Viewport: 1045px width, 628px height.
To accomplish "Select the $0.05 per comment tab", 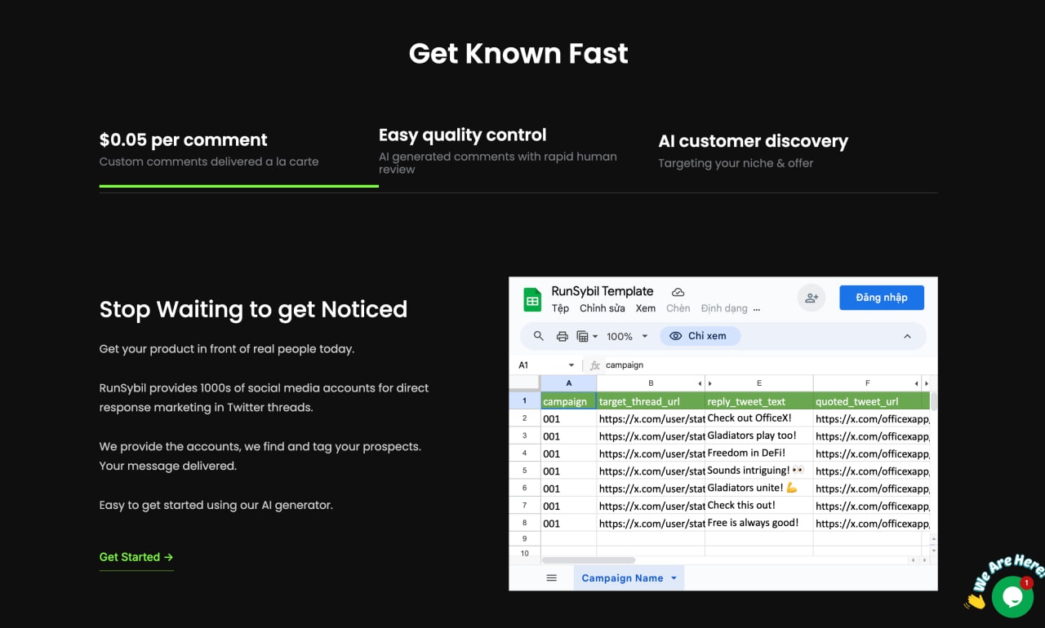I will (238, 150).
